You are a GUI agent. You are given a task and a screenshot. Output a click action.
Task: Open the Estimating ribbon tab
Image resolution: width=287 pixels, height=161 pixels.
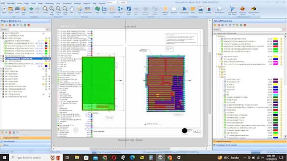point(49,3)
